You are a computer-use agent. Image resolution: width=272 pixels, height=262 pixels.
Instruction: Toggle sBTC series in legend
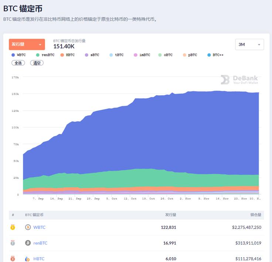click(x=92, y=55)
